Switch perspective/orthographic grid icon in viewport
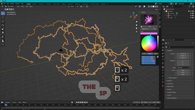This screenshot has width=195, height=110. 136,31
